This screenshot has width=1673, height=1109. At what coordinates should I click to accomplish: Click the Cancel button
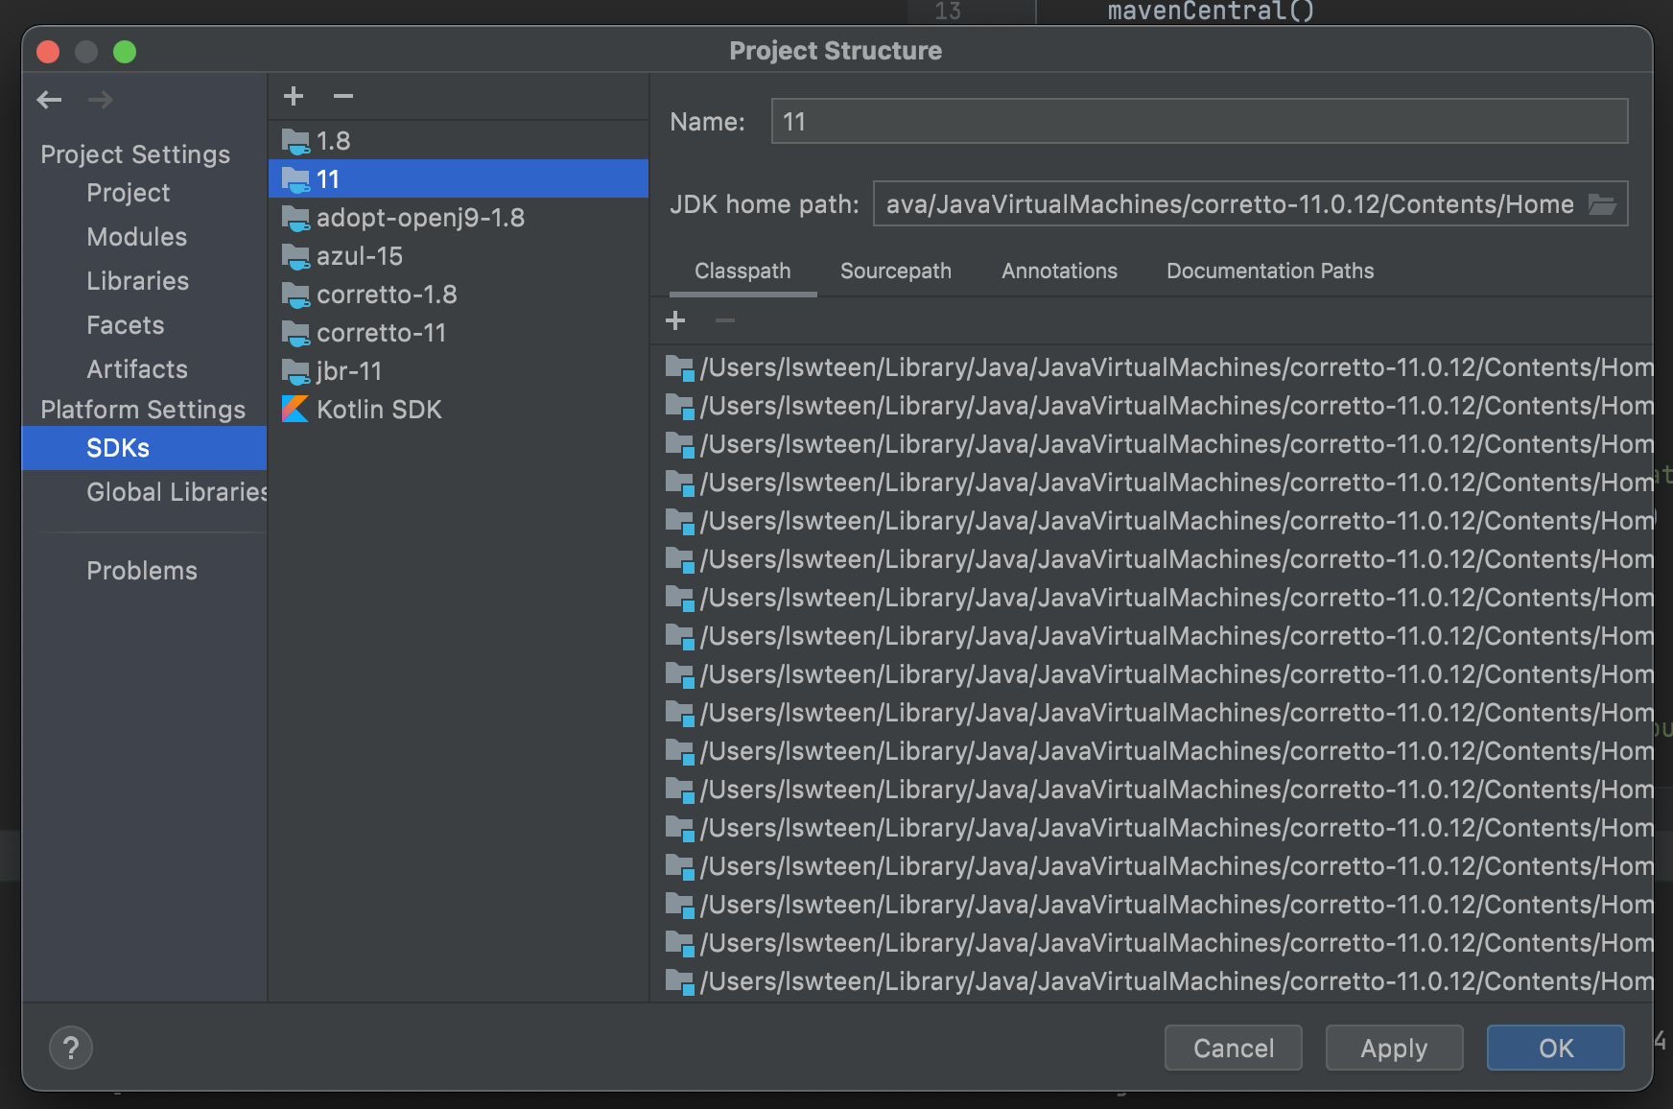1234,1048
